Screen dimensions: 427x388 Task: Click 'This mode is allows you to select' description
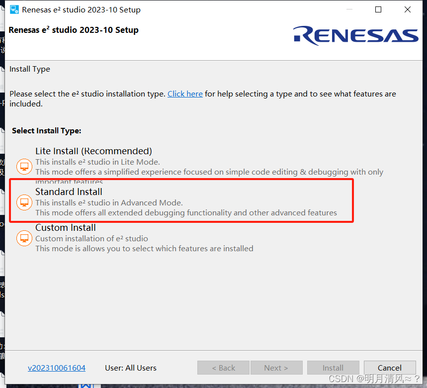click(144, 249)
